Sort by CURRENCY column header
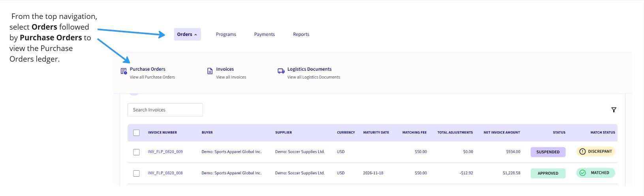This screenshot has height=196, width=644. pyautogui.click(x=346, y=133)
